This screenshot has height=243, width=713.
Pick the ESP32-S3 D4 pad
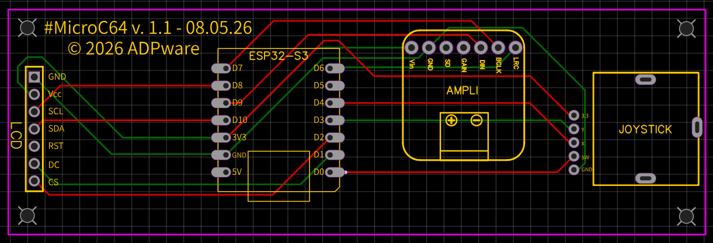(335, 103)
